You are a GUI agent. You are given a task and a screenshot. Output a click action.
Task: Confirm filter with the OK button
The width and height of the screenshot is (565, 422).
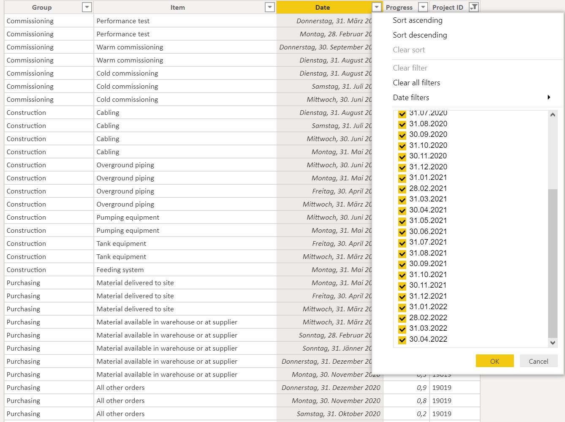[x=495, y=361]
